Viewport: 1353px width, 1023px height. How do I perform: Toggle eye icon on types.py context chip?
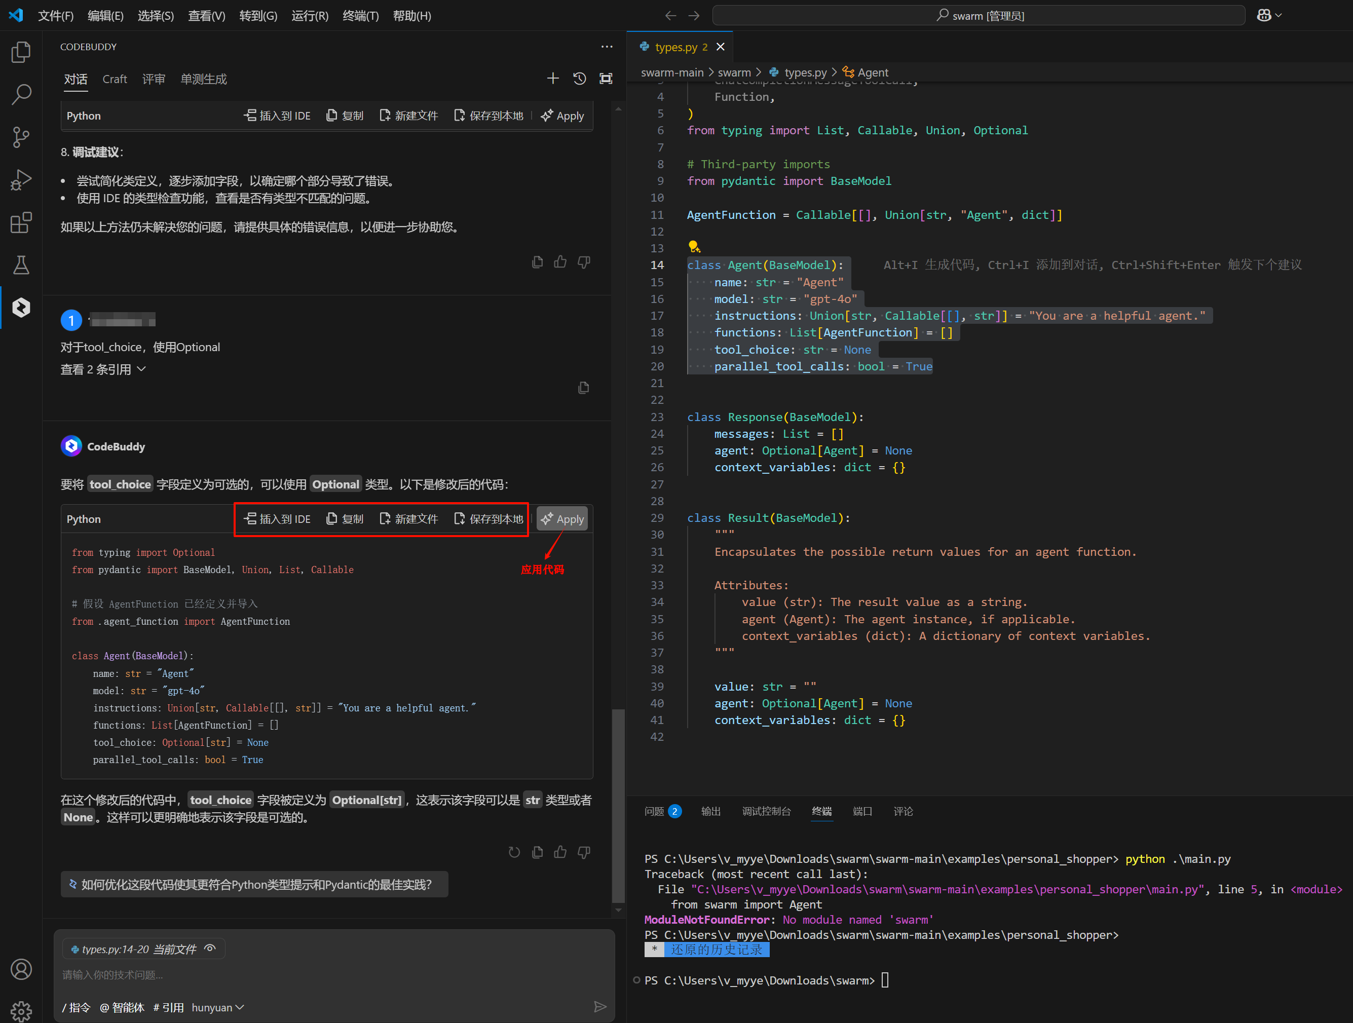pyautogui.click(x=210, y=949)
